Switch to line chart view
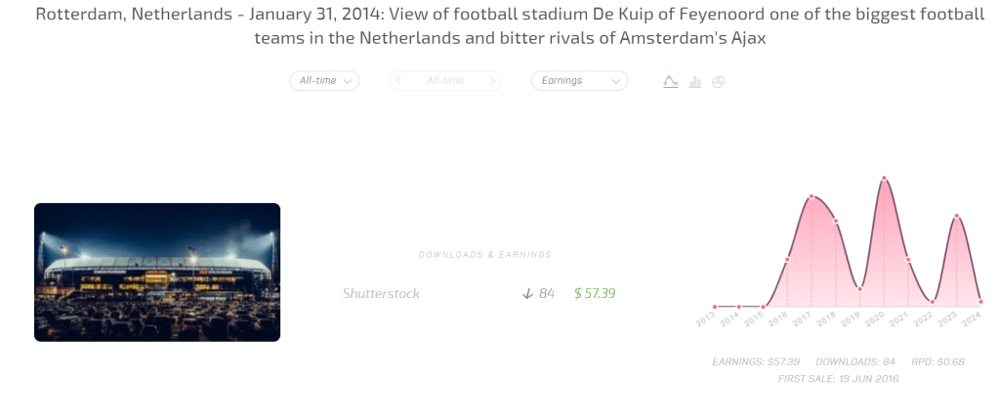This screenshot has width=999, height=420. click(x=670, y=82)
